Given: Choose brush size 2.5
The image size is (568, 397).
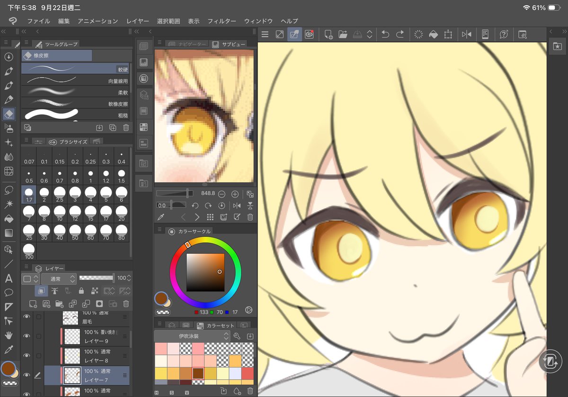Looking at the screenshot, I should click(x=60, y=194).
